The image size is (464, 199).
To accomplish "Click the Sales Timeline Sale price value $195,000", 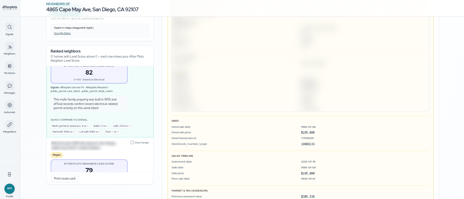I will point(308,173).
